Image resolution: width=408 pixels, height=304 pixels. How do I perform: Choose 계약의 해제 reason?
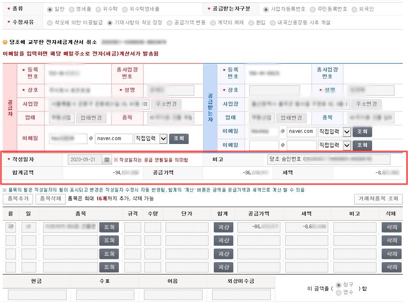pyautogui.click(x=213, y=23)
